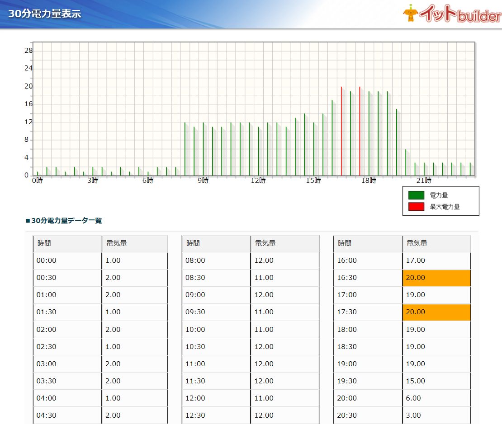Select the highlighted 20.00 cell at 16:30

436,278
